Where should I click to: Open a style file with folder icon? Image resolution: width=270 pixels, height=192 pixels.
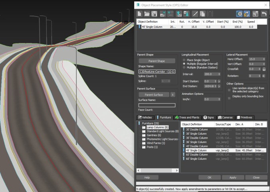point(147,14)
